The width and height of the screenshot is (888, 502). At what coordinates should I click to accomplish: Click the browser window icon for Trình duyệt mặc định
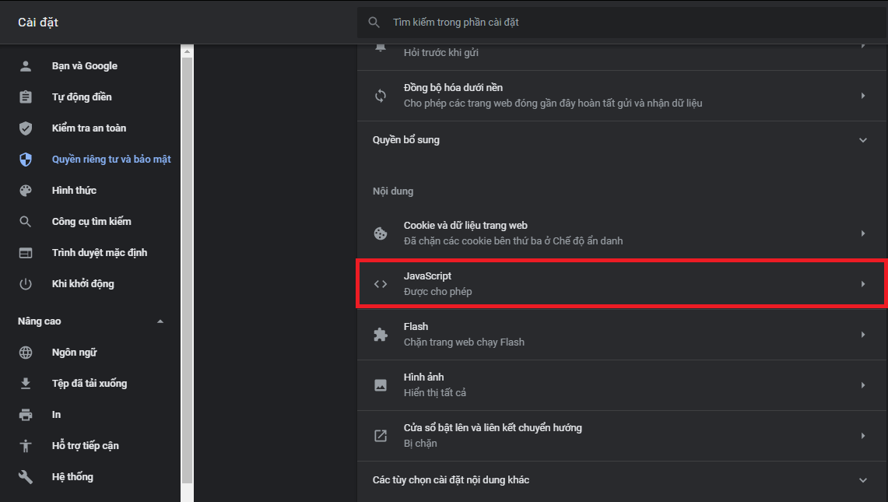click(x=26, y=253)
